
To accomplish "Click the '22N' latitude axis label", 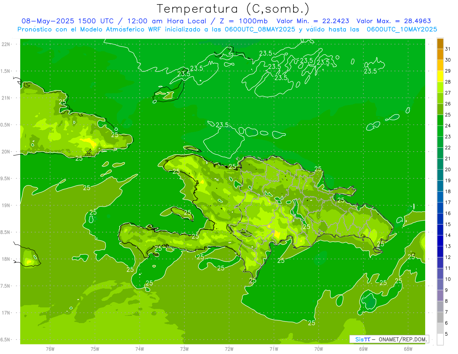I will pos(6,44).
